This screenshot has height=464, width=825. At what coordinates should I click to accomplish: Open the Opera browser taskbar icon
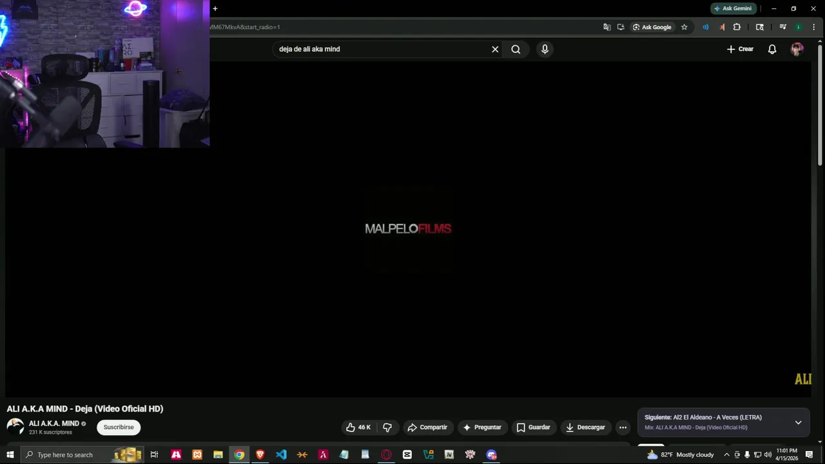click(x=386, y=455)
